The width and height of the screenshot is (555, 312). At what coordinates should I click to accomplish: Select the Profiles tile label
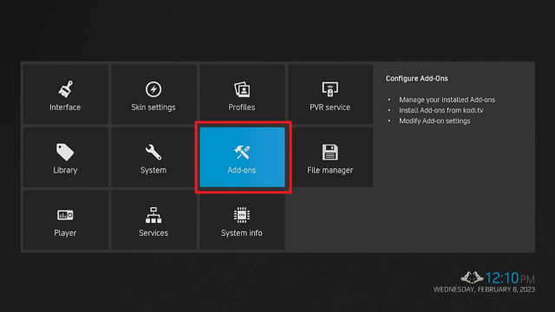coord(242,107)
